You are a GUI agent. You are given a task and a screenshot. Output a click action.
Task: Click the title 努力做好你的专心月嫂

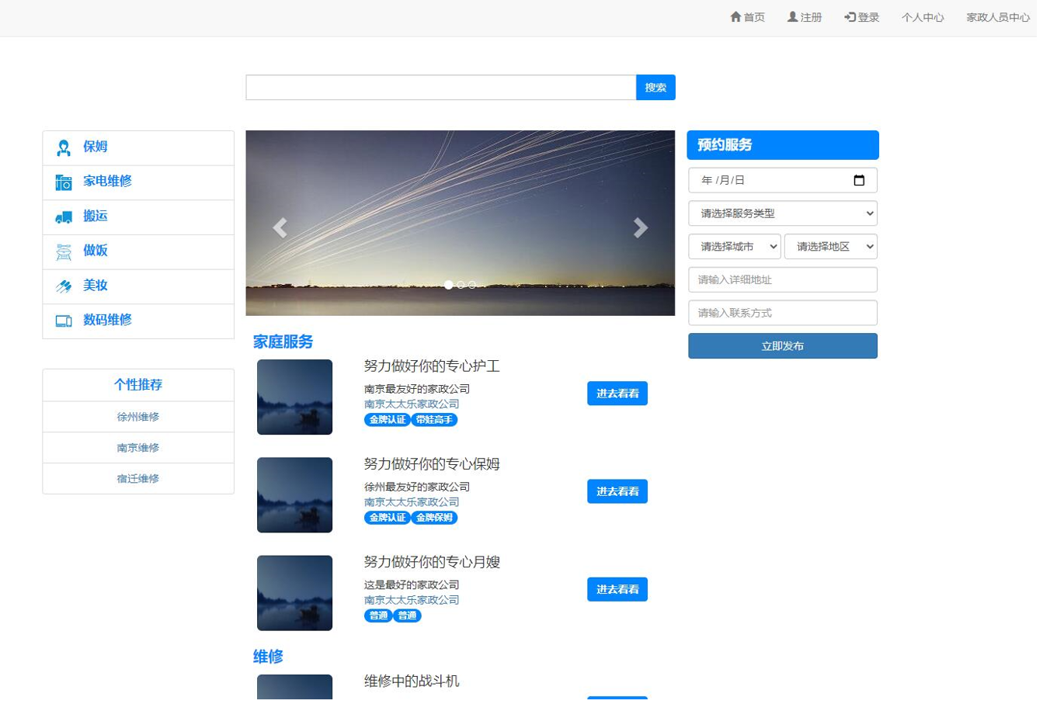(435, 566)
